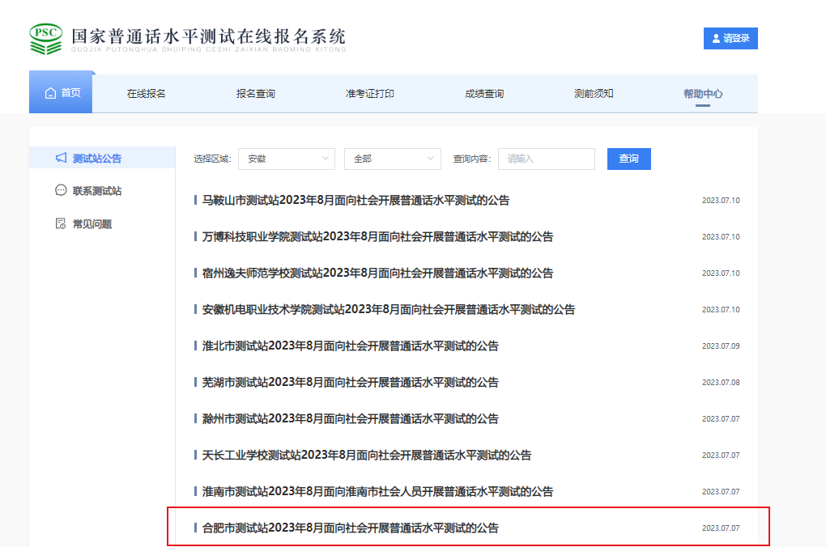Expand the 安徽 region dropdown
The image size is (826, 547).
pyautogui.click(x=286, y=159)
